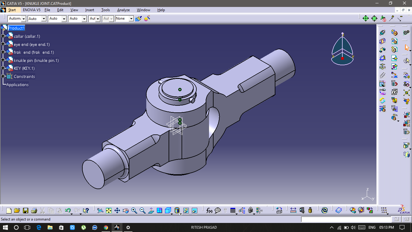Open Chrome from taskbar

tap(106, 227)
